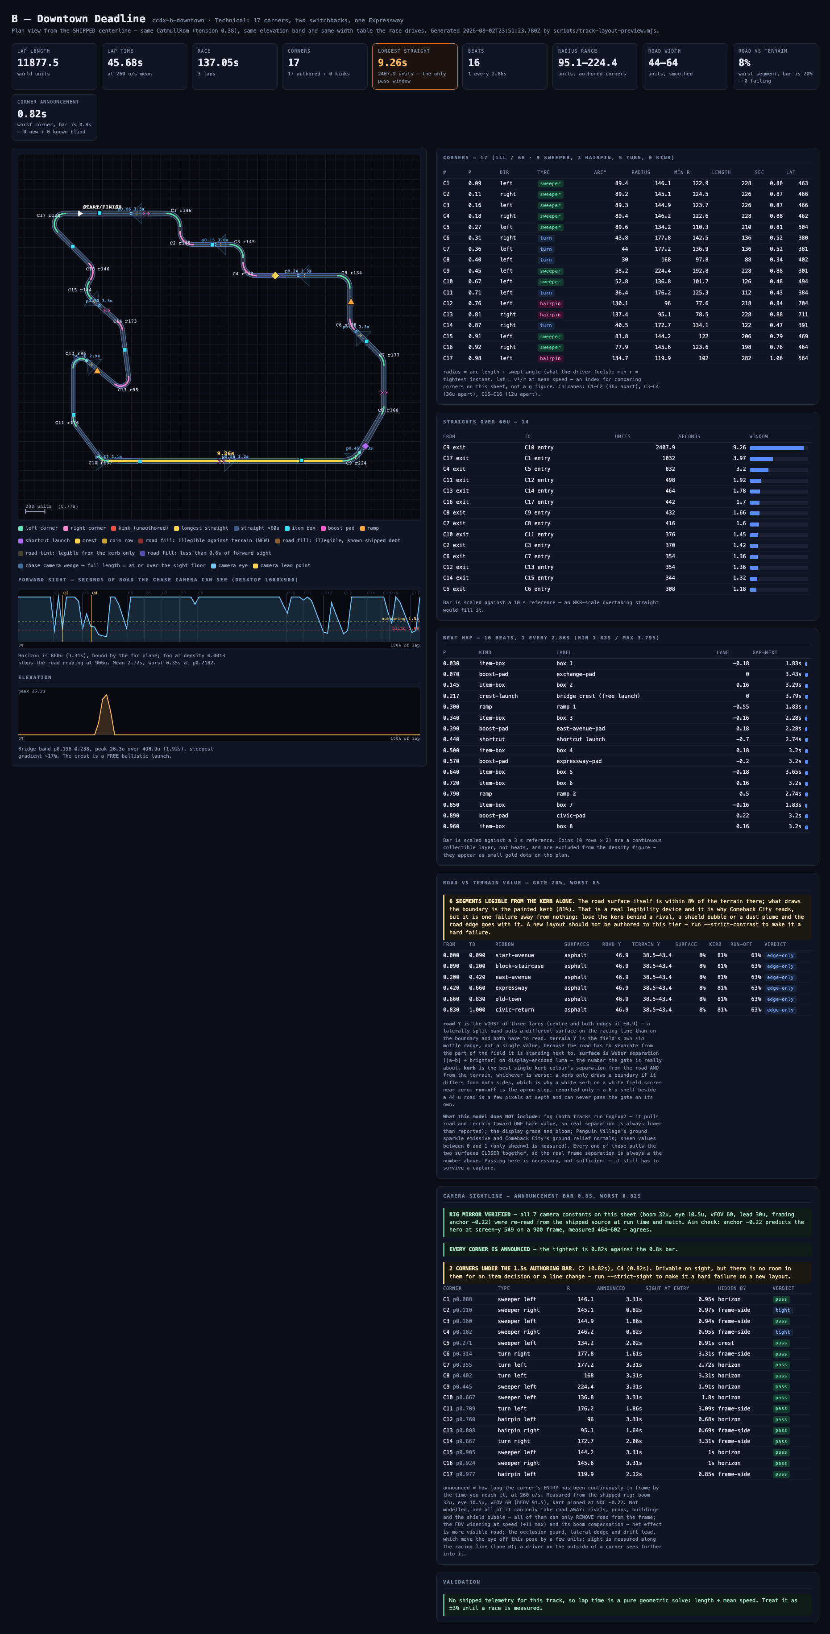Viewport: 830px width, 1634px height.
Task: Select the cyan 'item box' legend swatch
Action: pyautogui.click(x=287, y=528)
